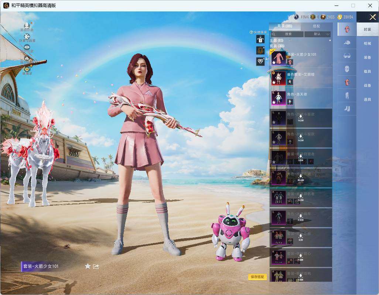This screenshot has height=295, width=379.
Task: Select the 暮色蝶影-艾丽娅 outfit thumbnail
Action: click(x=279, y=78)
